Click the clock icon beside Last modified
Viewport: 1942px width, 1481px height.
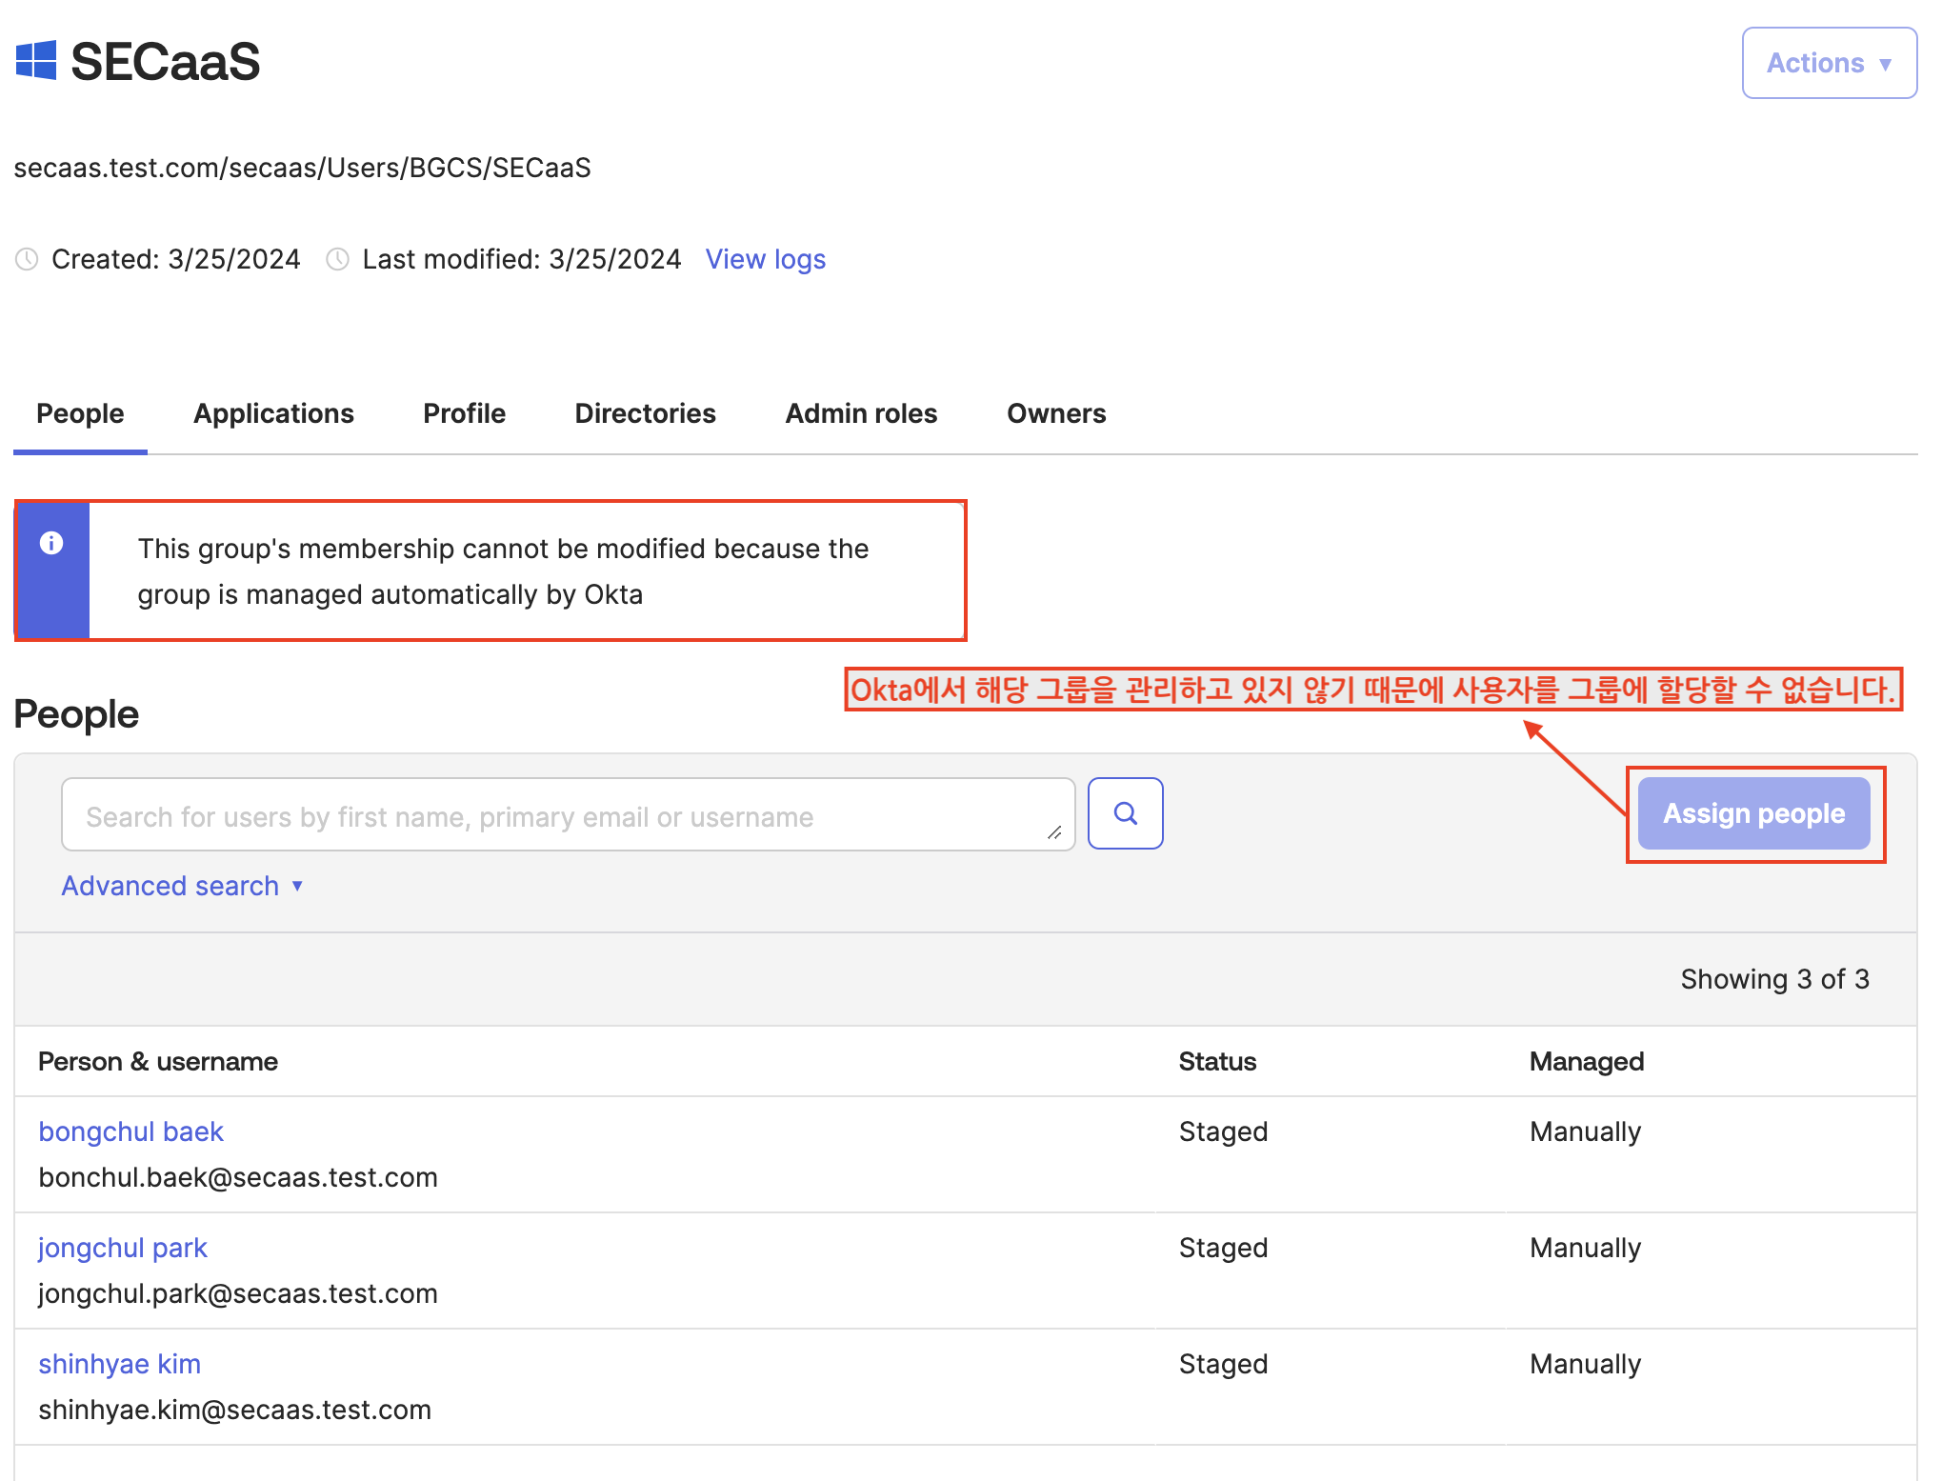pos(337,259)
